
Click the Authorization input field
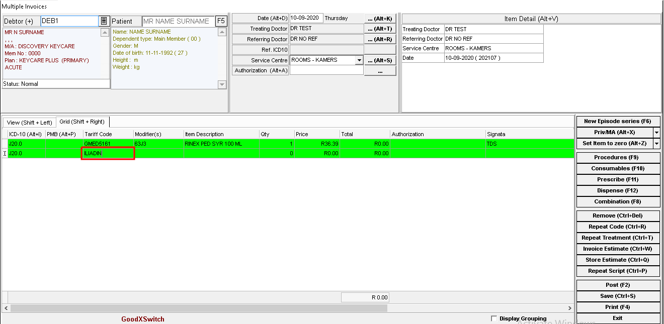click(x=326, y=71)
